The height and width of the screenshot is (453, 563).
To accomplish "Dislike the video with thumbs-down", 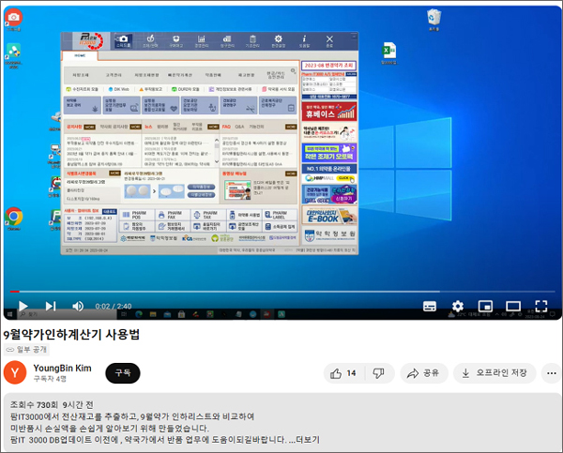I will [x=379, y=373].
